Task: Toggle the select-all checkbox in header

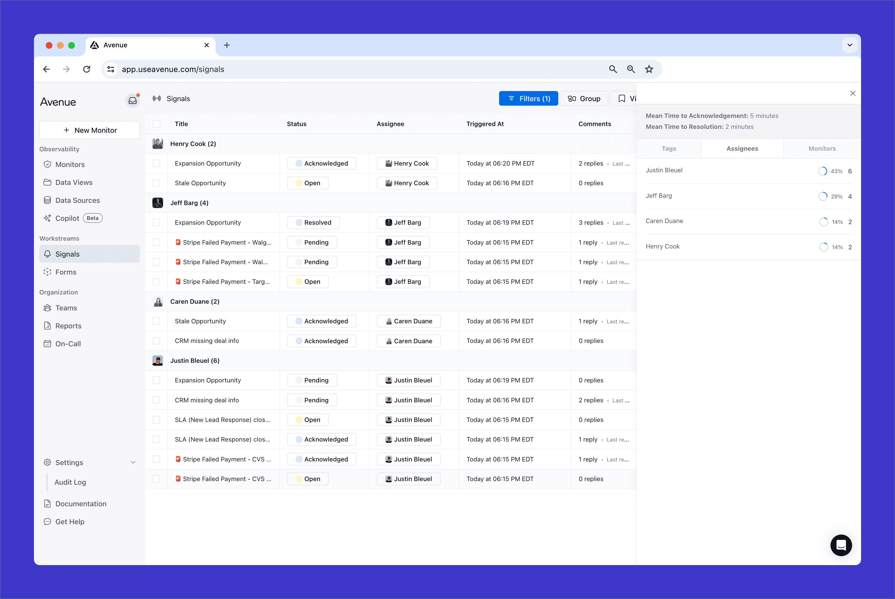Action: (x=156, y=124)
